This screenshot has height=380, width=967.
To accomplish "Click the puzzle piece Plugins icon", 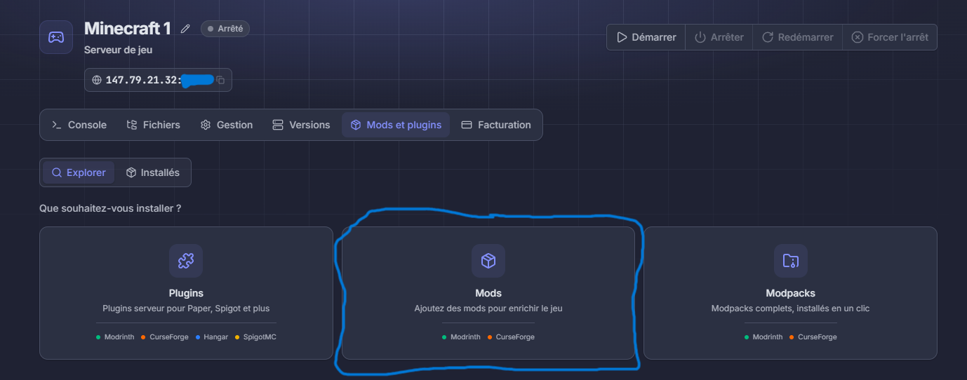I will [x=186, y=261].
